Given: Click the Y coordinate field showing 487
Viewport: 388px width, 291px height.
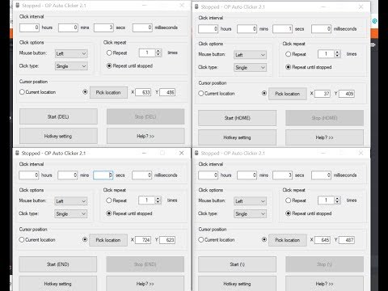Looking at the screenshot, I should 347,240.
